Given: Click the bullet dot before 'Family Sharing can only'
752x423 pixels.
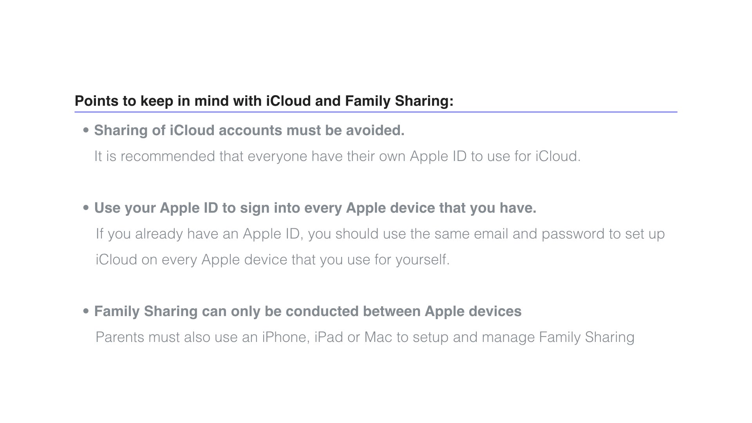Looking at the screenshot, I should [x=86, y=312].
